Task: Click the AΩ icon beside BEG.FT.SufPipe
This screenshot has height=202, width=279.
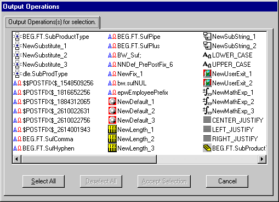Action: click(112, 37)
